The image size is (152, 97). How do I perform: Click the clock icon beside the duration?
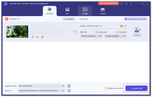pyautogui.click(x=117, y=32)
